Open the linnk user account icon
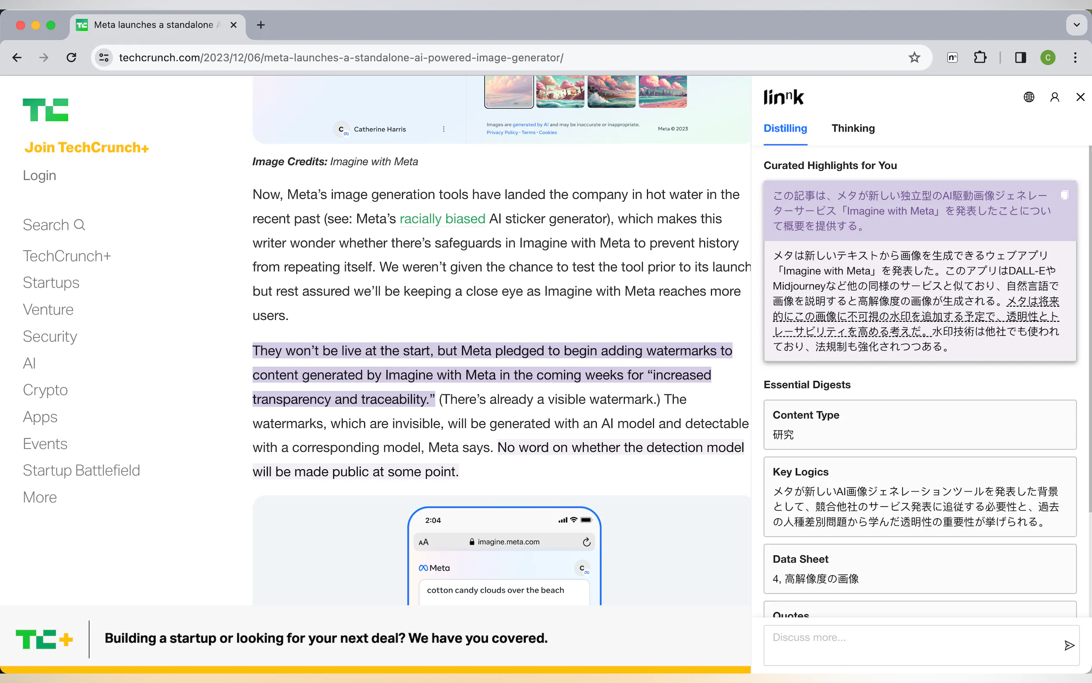The width and height of the screenshot is (1092, 683). (x=1055, y=97)
